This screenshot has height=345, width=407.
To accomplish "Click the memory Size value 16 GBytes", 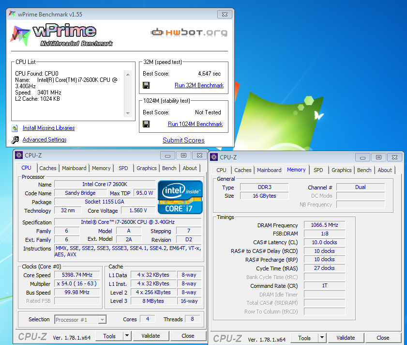I will (264, 196).
